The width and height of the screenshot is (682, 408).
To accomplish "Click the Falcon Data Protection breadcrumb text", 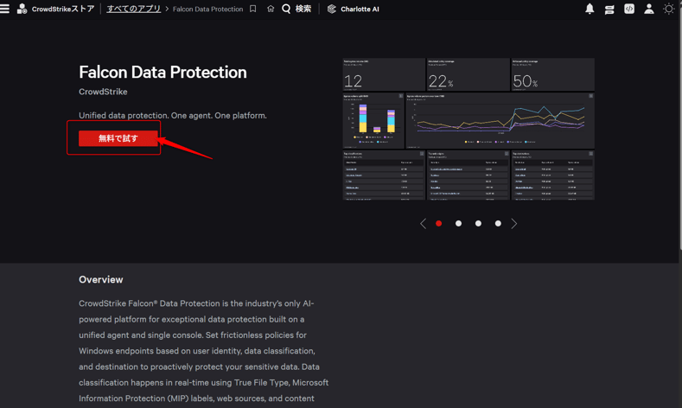I will pyautogui.click(x=208, y=9).
